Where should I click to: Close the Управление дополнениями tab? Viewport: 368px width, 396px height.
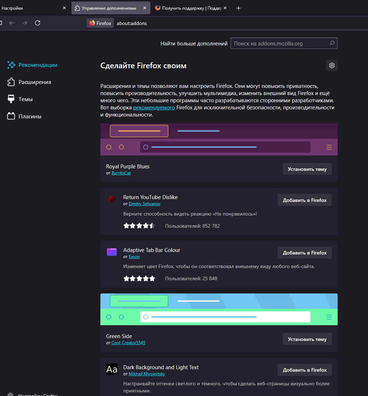(x=145, y=8)
